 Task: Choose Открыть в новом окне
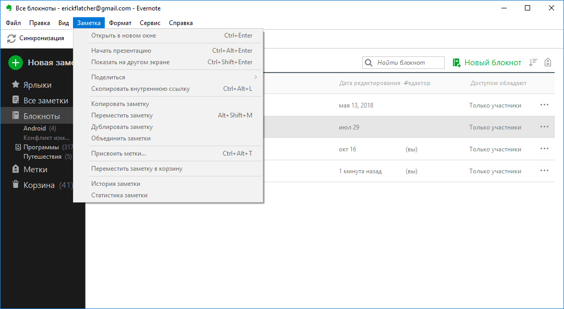click(x=168, y=35)
